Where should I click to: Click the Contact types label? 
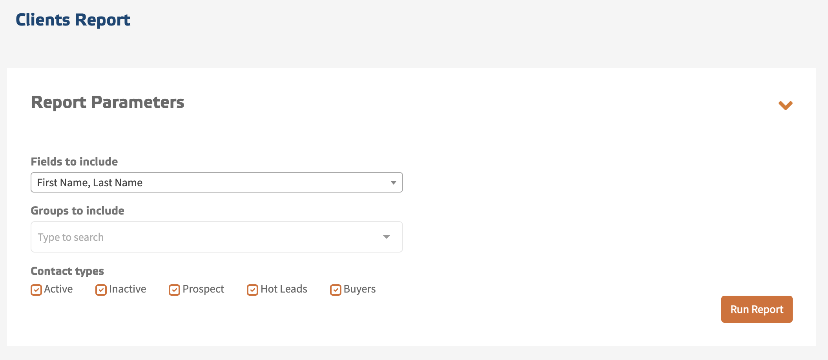pyautogui.click(x=67, y=271)
